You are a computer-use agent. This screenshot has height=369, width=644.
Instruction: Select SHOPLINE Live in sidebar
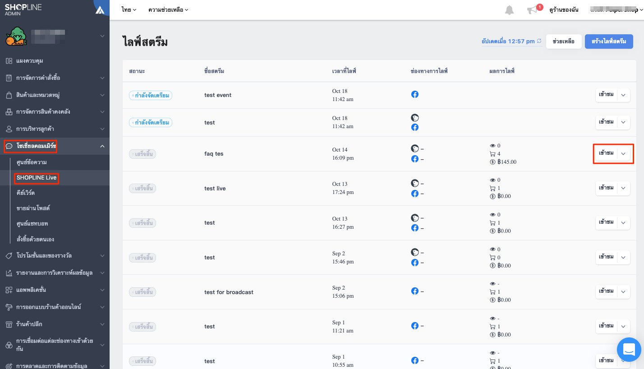(37, 178)
